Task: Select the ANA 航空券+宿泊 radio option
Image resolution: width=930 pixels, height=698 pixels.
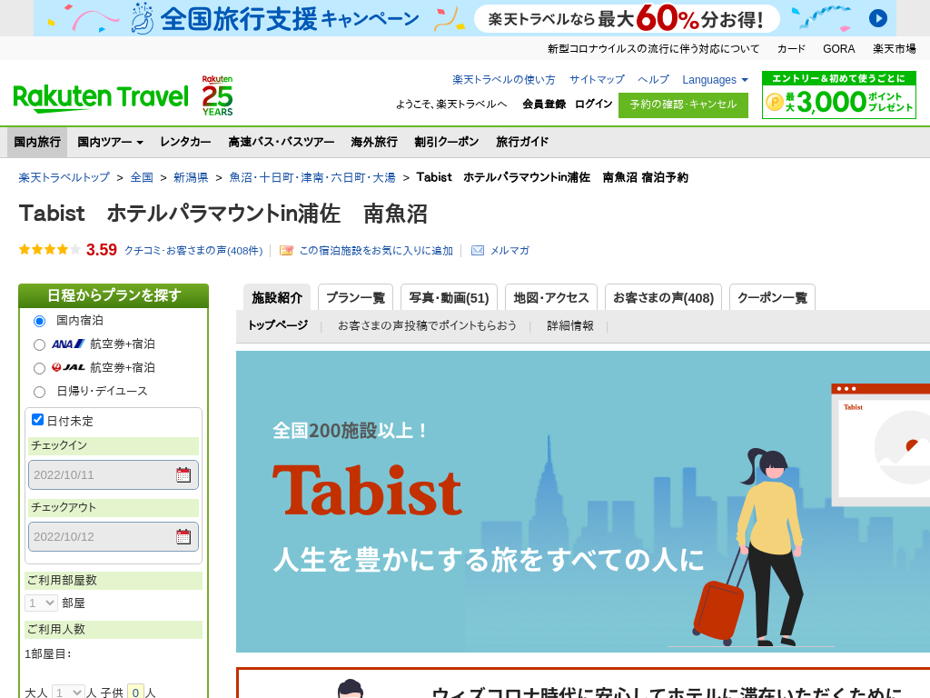Action: click(40, 344)
